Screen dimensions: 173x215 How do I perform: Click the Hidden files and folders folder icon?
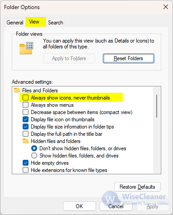[25, 141]
